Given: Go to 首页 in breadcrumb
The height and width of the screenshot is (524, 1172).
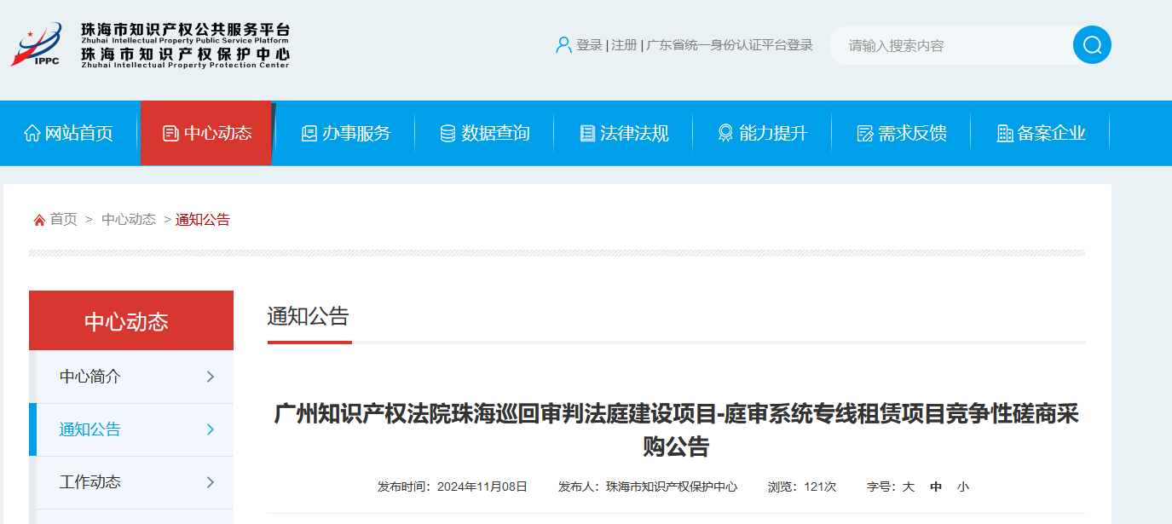Looking at the screenshot, I should pyautogui.click(x=63, y=220).
